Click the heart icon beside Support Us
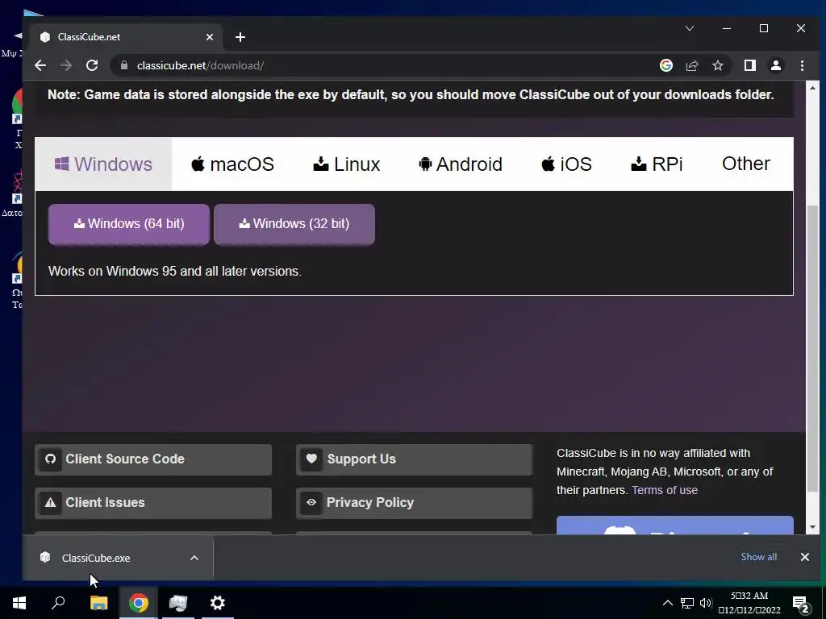The width and height of the screenshot is (826, 619). click(311, 459)
